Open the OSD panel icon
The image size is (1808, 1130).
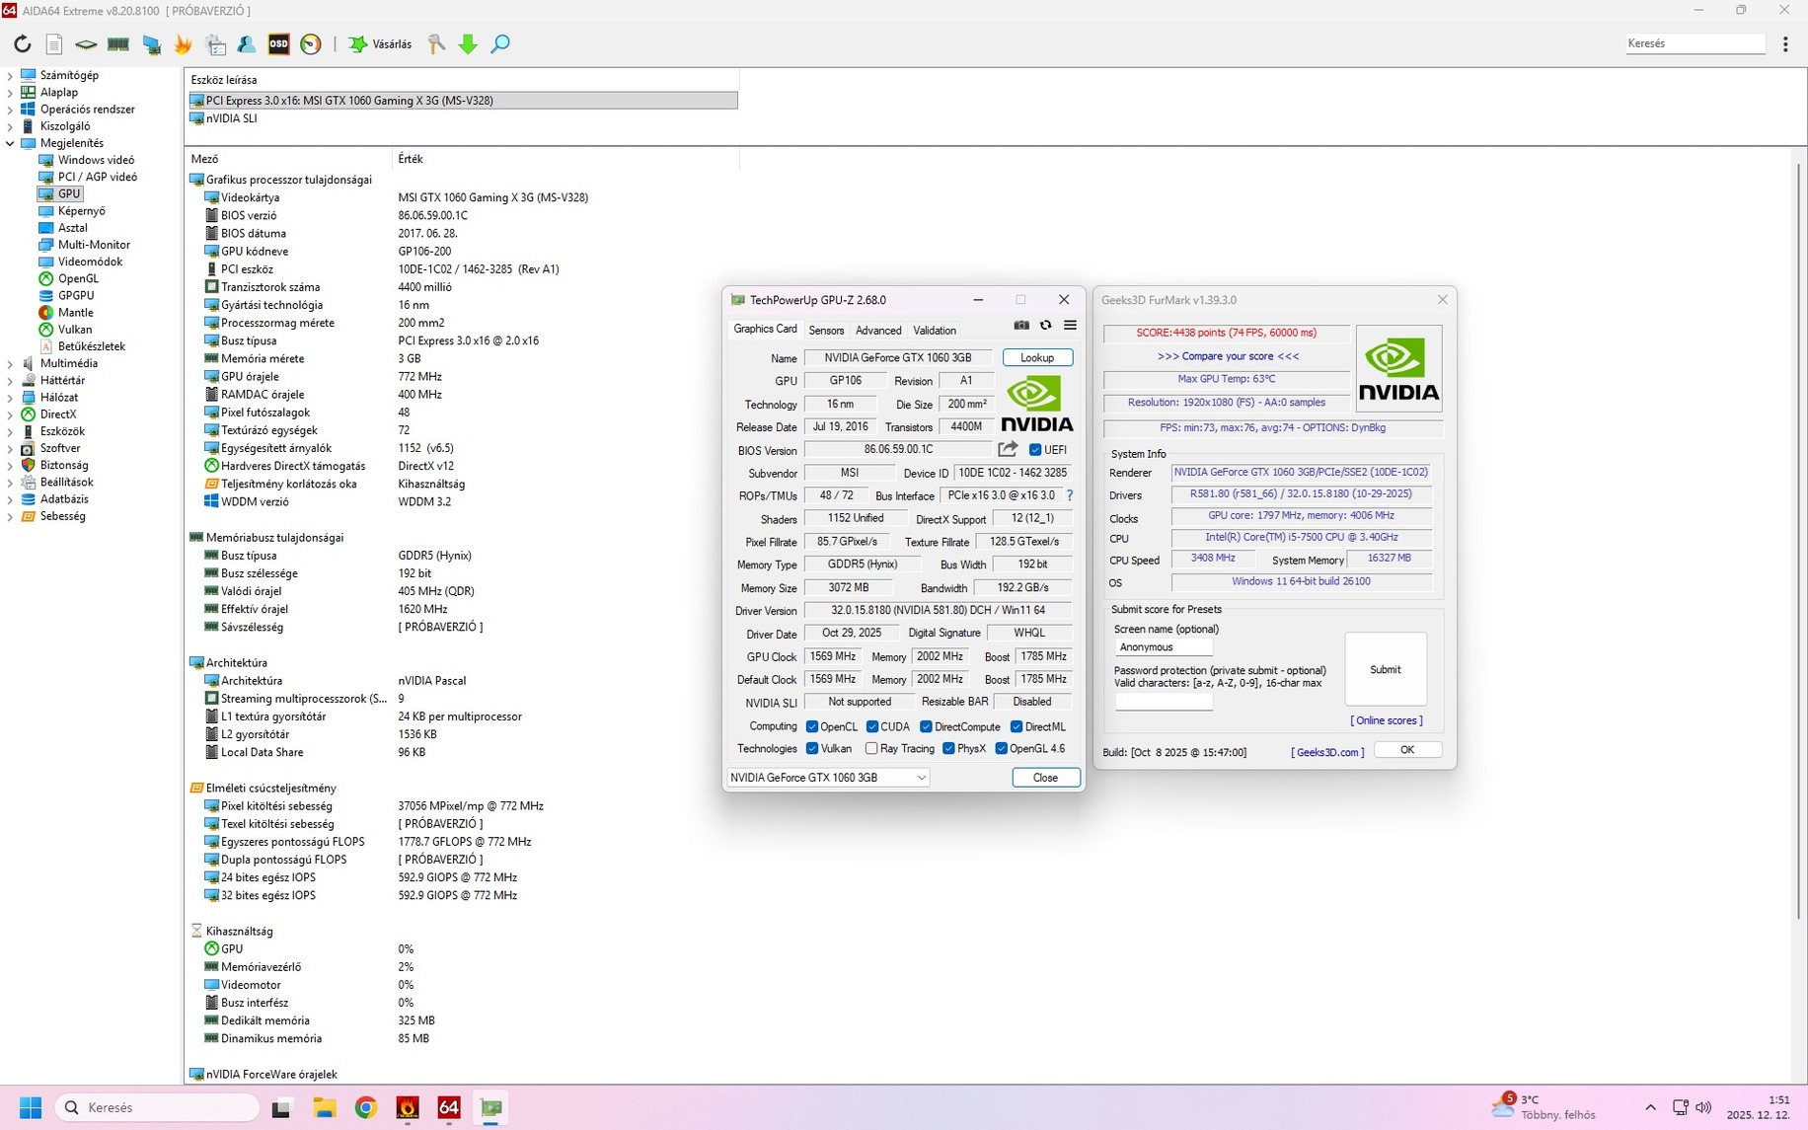279,44
